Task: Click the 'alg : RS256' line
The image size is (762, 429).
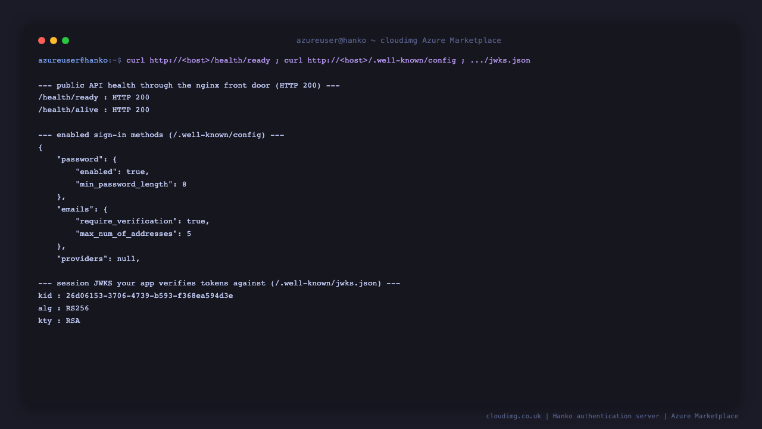Action: pos(64,309)
